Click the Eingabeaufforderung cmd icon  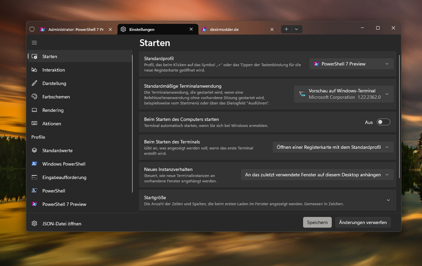point(34,177)
